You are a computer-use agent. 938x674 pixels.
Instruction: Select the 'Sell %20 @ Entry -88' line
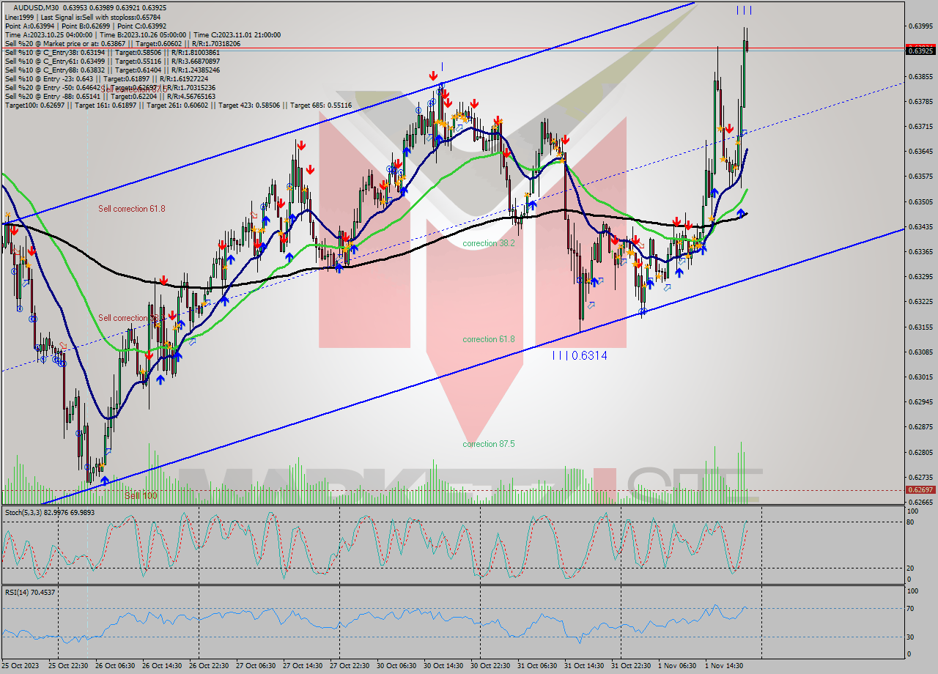point(109,96)
